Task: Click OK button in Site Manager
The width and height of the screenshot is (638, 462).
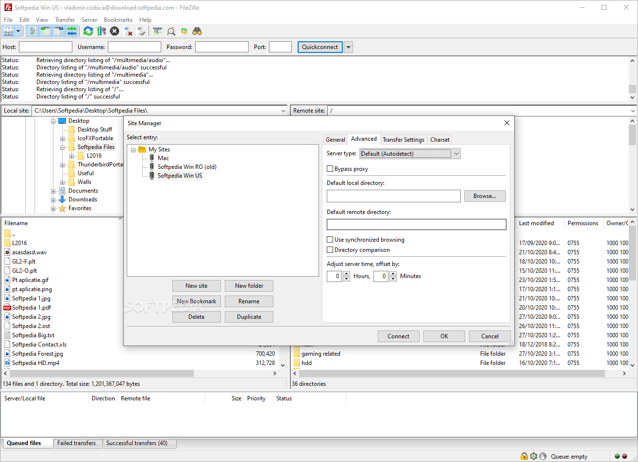Action: pos(444,336)
